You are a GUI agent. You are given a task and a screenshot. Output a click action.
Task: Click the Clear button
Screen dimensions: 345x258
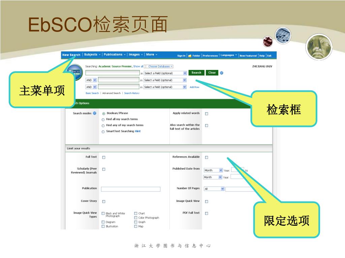212,73
